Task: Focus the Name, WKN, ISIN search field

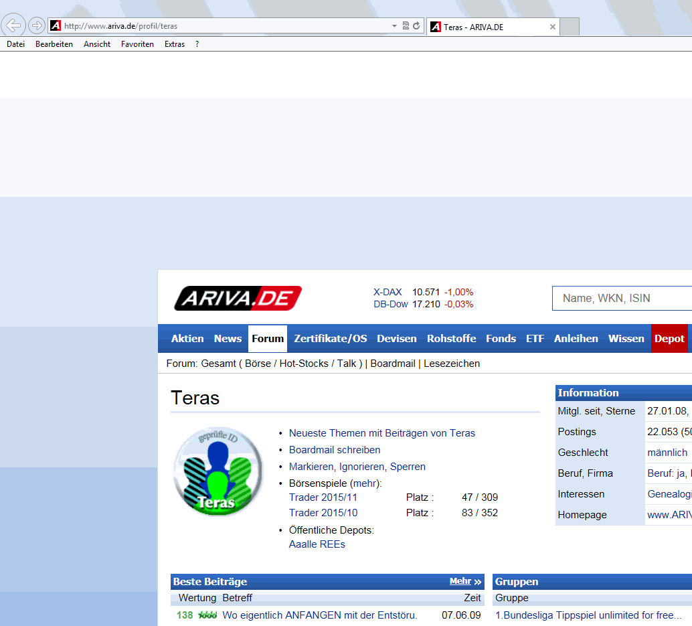Action: click(x=622, y=299)
